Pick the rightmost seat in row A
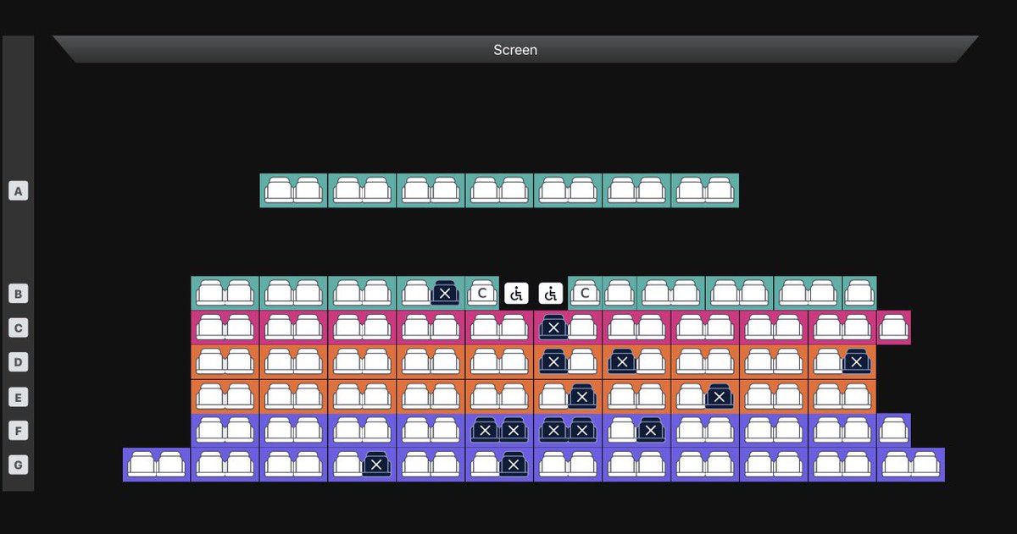This screenshot has width=1017, height=534. click(x=720, y=190)
